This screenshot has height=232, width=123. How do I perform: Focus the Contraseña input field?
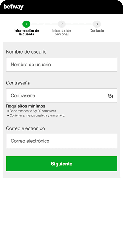[x=61, y=95]
